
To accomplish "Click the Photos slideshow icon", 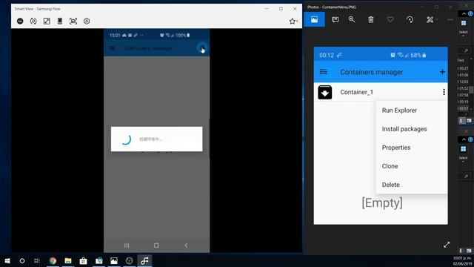I will click(336, 20).
